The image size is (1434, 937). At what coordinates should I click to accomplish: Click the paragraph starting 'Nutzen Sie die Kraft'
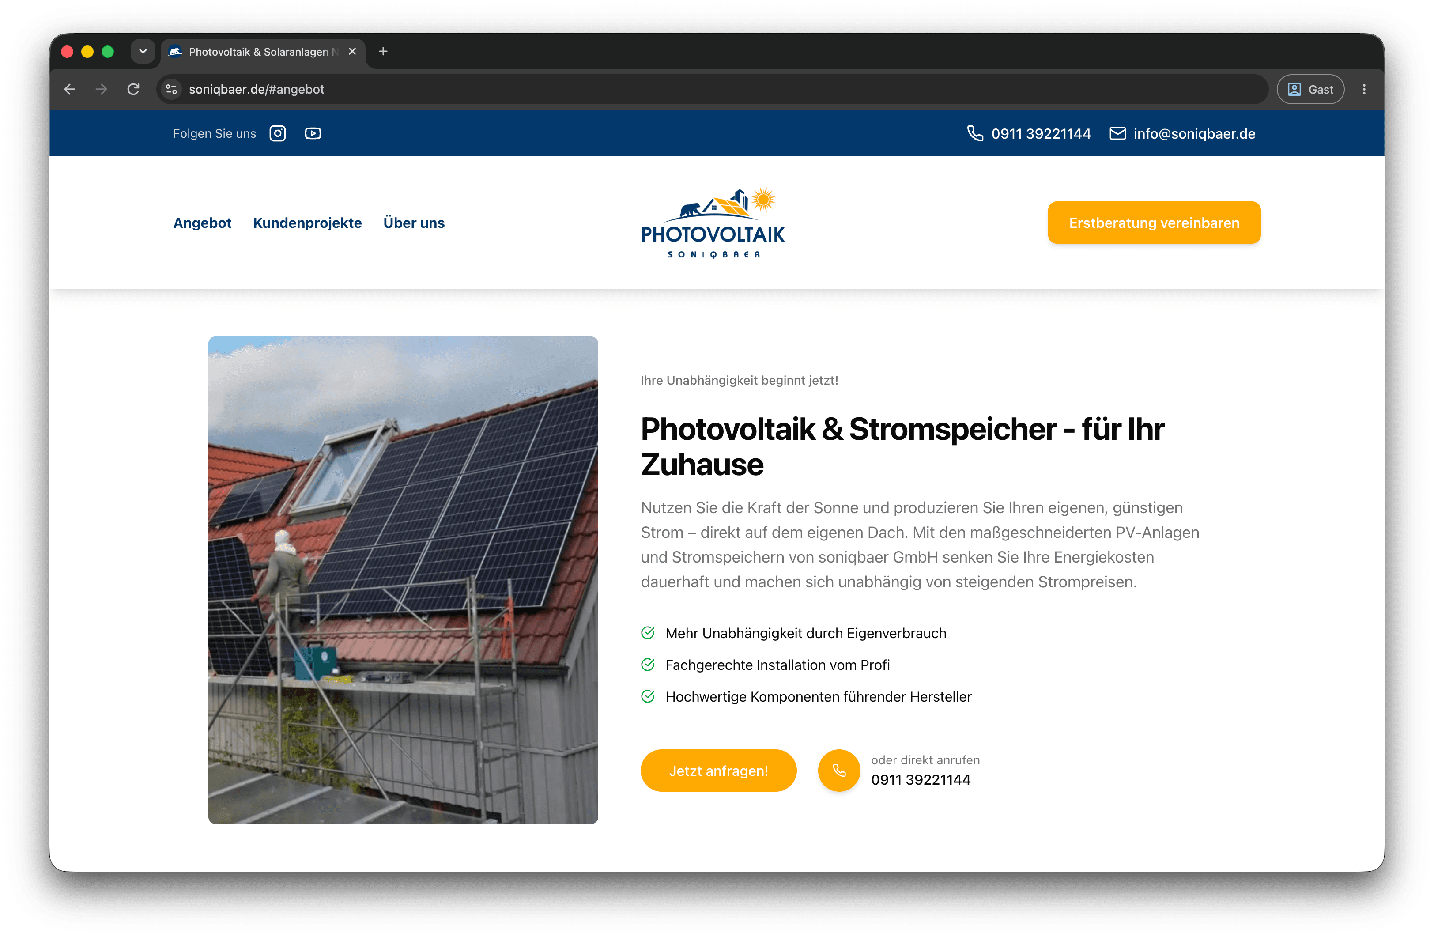920,545
